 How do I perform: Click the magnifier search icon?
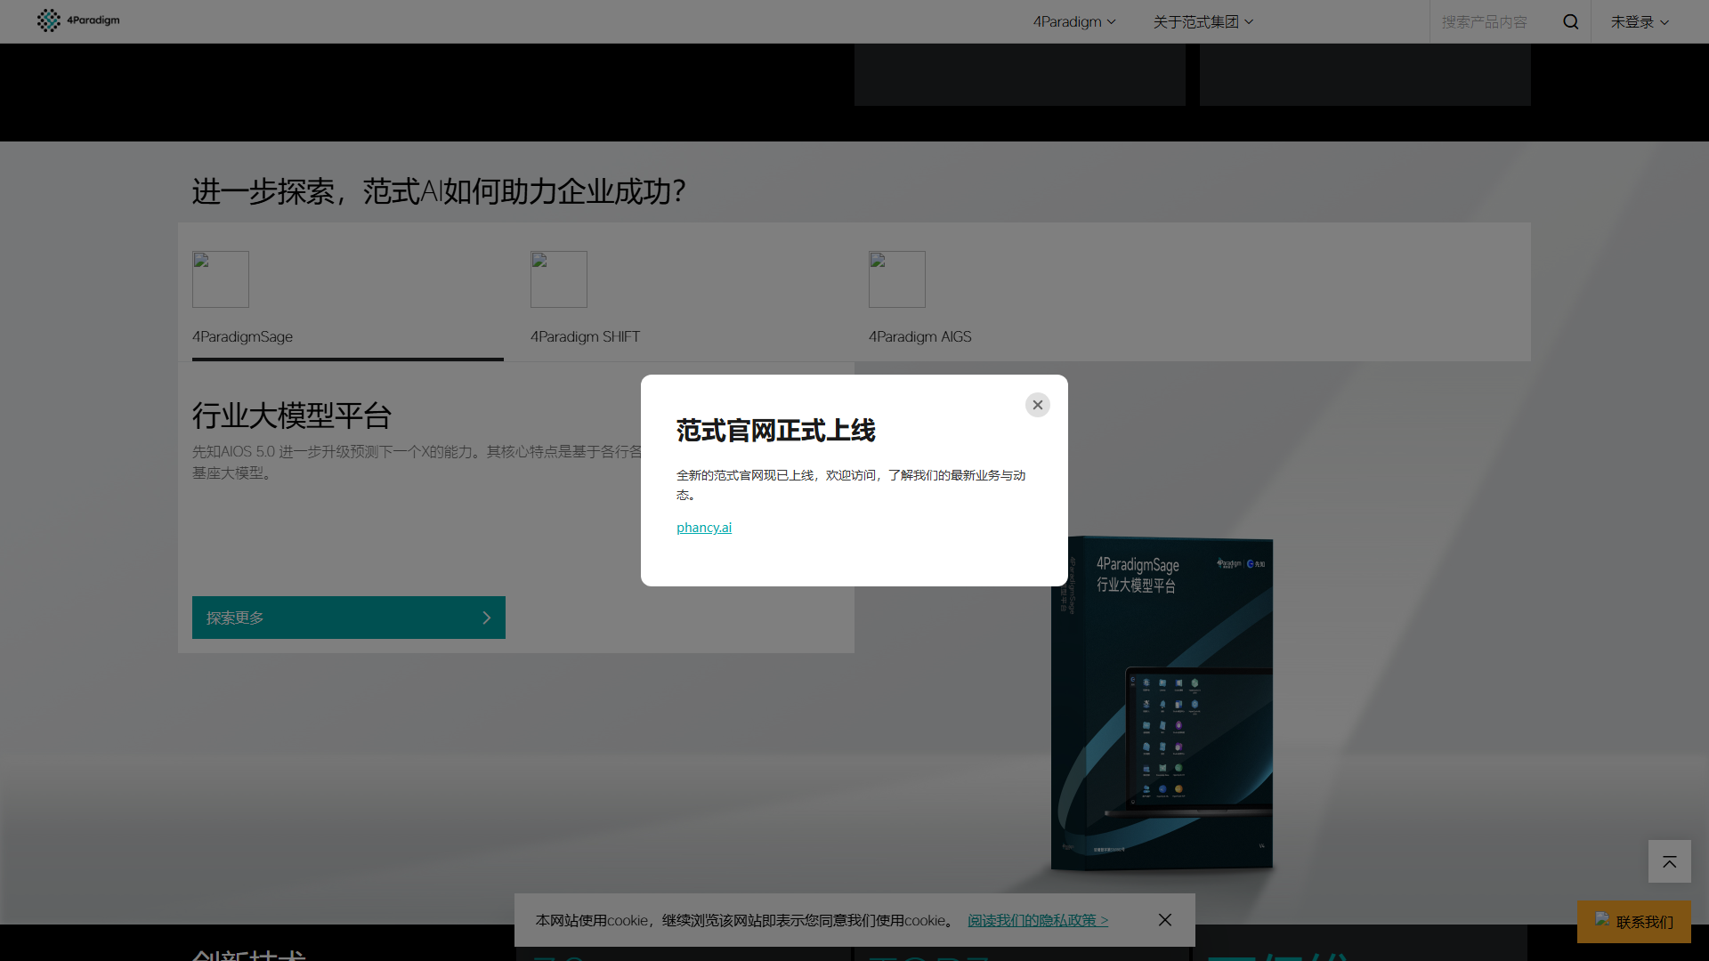1571,21
